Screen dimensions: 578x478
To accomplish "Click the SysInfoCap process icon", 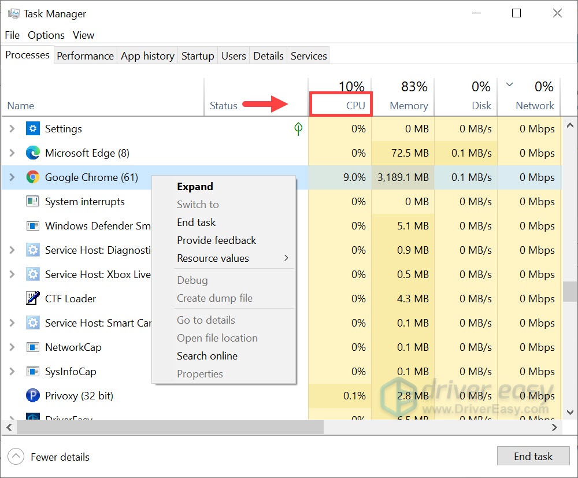I will point(33,372).
